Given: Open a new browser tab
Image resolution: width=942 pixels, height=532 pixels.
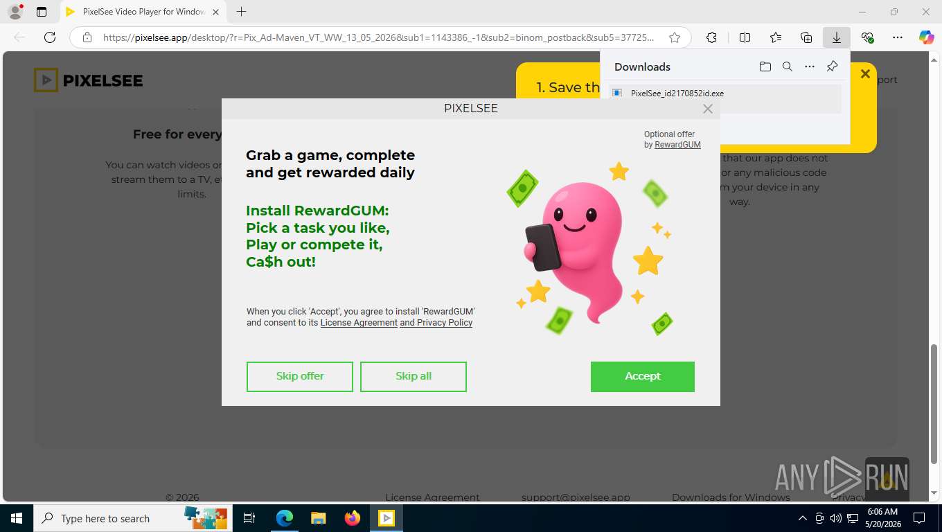Looking at the screenshot, I should coord(241,12).
